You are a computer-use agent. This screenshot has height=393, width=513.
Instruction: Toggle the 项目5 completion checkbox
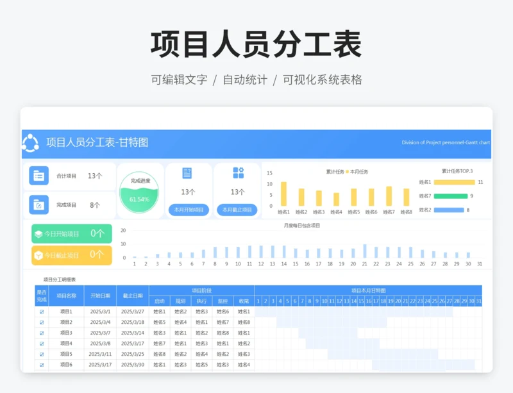(x=42, y=354)
